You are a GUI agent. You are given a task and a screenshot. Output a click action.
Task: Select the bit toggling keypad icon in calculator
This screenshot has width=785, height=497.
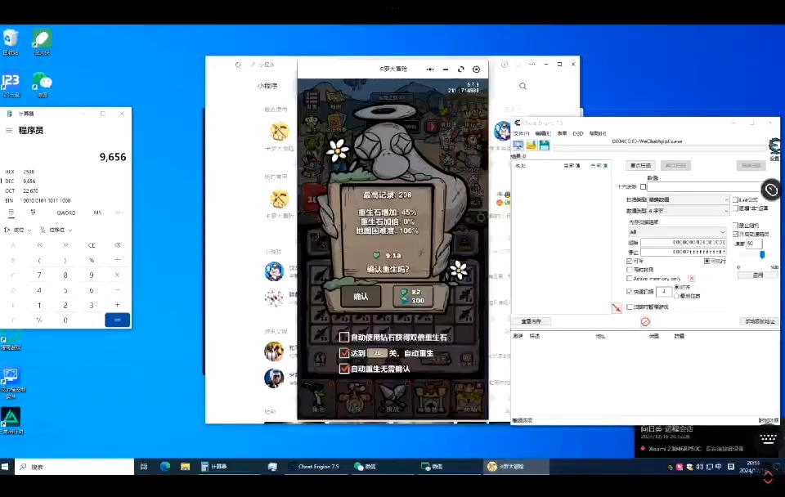[33, 213]
